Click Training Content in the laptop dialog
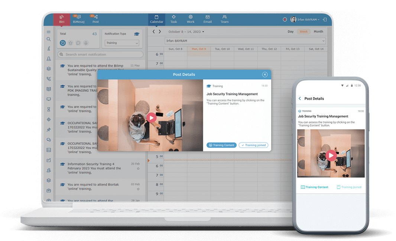Viewport: 396px width, 241px height. [x=221, y=145]
